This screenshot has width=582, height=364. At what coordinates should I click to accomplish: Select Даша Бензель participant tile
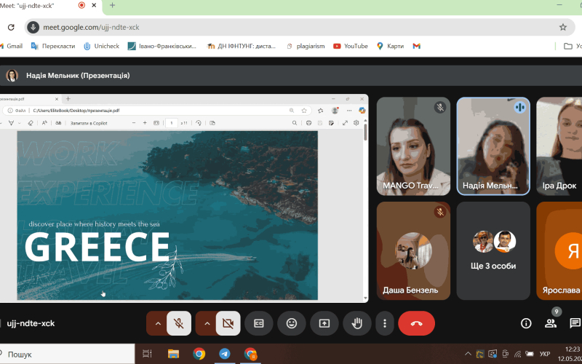[413, 250]
